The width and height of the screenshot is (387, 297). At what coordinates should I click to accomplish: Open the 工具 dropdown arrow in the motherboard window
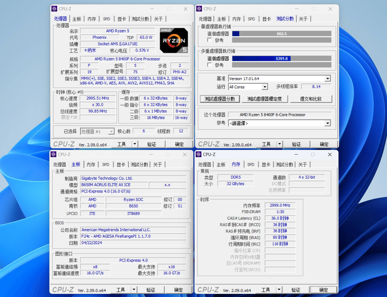coord(134,290)
